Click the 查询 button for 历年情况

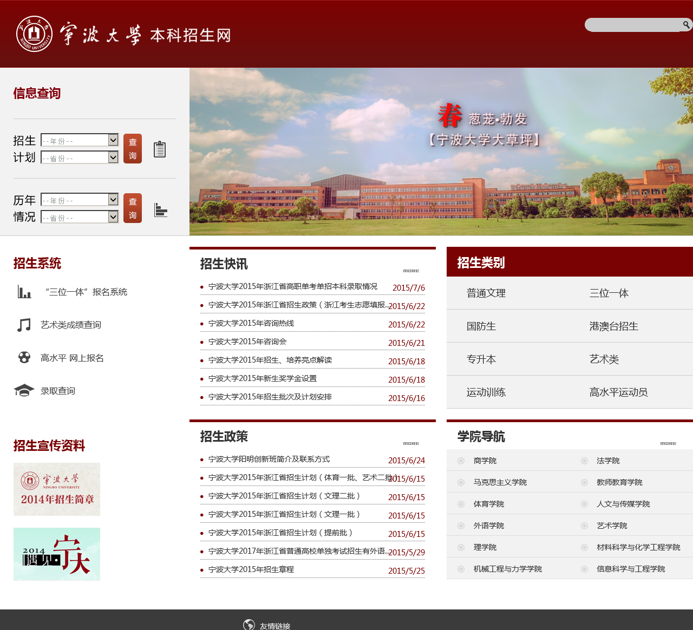click(133, 208)
